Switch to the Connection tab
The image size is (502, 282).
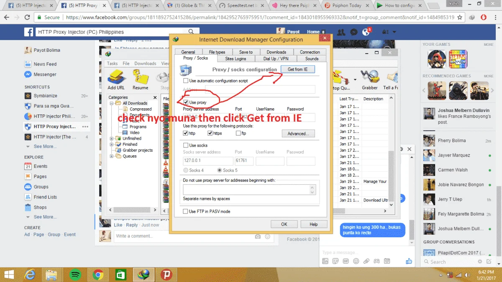click(x=310, y=52)
